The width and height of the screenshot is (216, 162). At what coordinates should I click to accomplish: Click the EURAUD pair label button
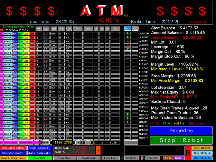point(8,64)
